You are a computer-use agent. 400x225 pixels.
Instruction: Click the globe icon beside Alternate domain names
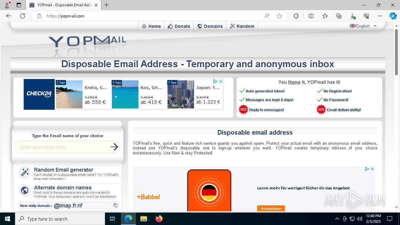pos(25,190)
